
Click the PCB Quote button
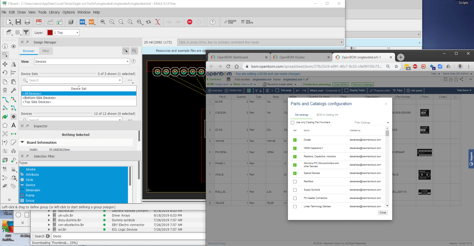(x=247, y=22)
